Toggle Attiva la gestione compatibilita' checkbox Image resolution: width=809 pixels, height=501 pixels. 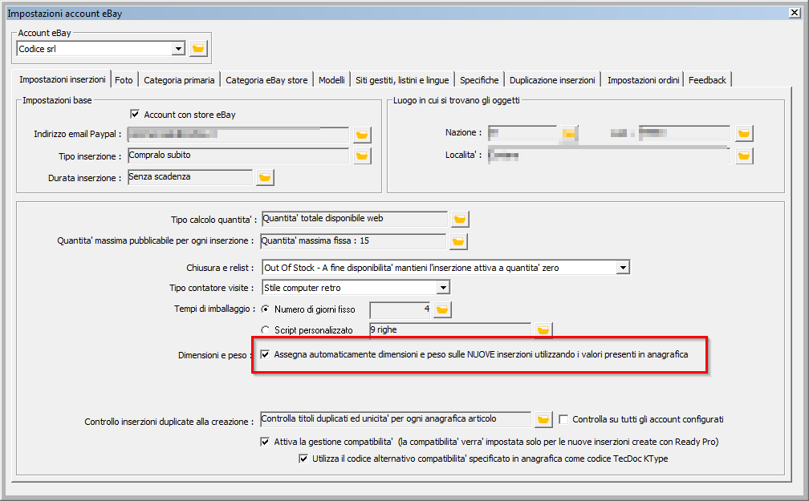click(x=265, y=441)
